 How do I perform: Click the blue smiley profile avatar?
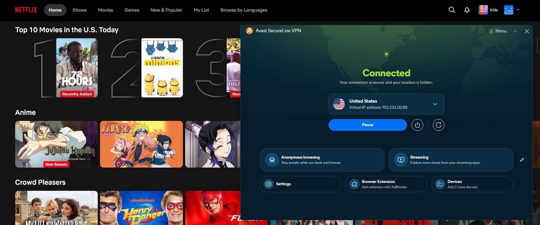(x=509, y=10)
